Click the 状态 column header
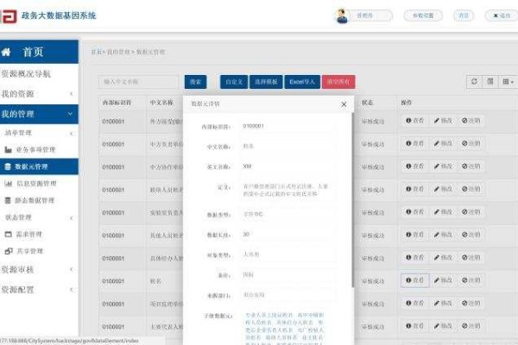Viewport: 518px width, 345px height. pyautogui.click(x=367, y=103)
